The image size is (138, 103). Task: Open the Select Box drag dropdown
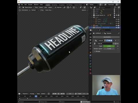click(49, 10)
